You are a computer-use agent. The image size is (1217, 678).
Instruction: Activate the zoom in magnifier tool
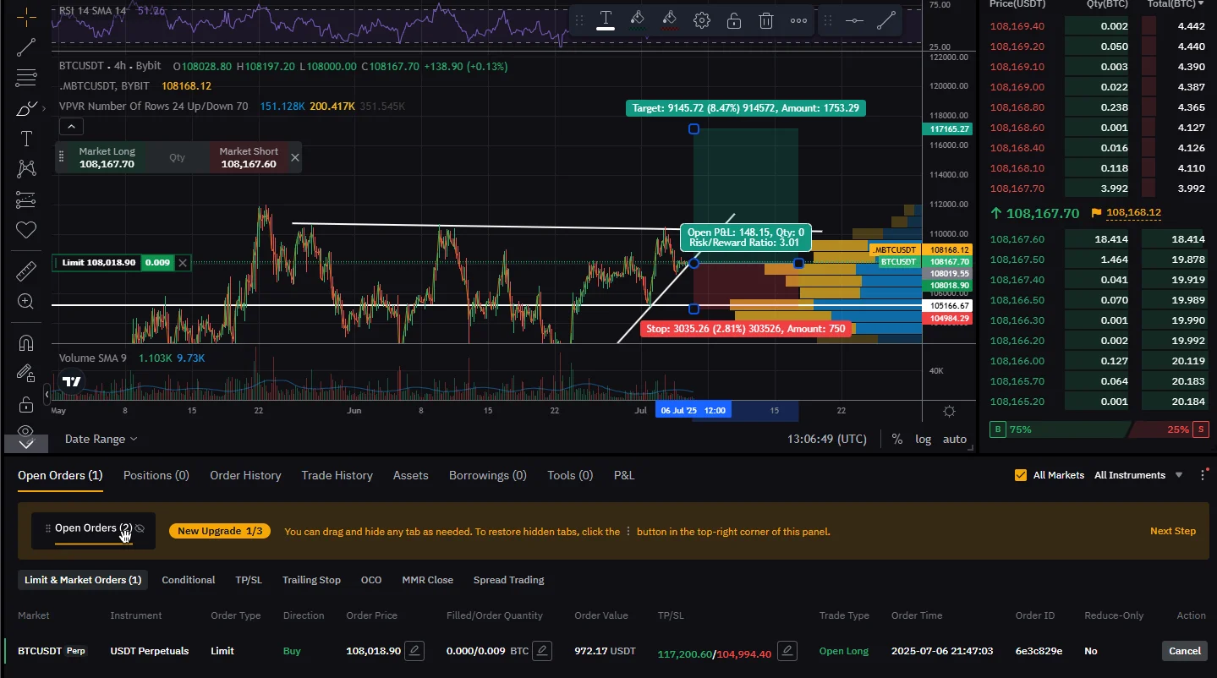tap(26, 301)
